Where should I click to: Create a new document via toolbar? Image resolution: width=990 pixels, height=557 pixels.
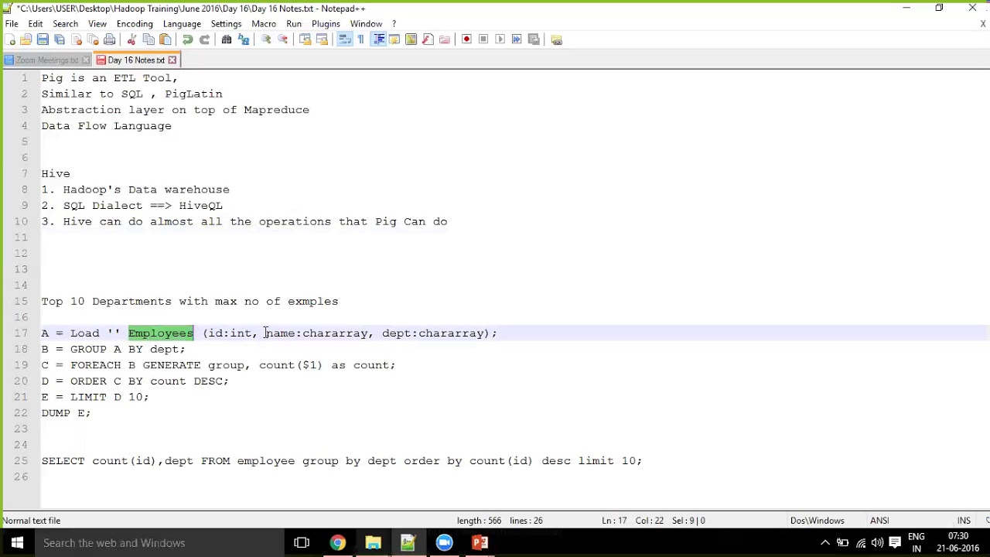[x=10, y=39]
